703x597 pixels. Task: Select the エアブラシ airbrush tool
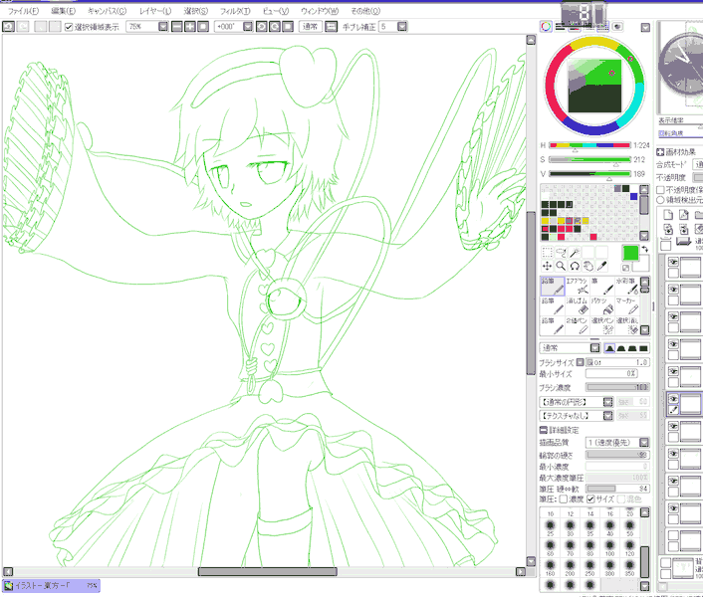point(577,287)
